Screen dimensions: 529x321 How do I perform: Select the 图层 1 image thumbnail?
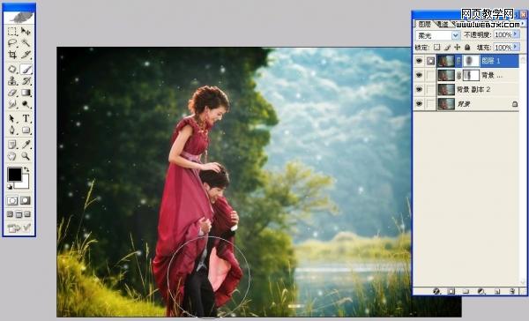[446, 61]
